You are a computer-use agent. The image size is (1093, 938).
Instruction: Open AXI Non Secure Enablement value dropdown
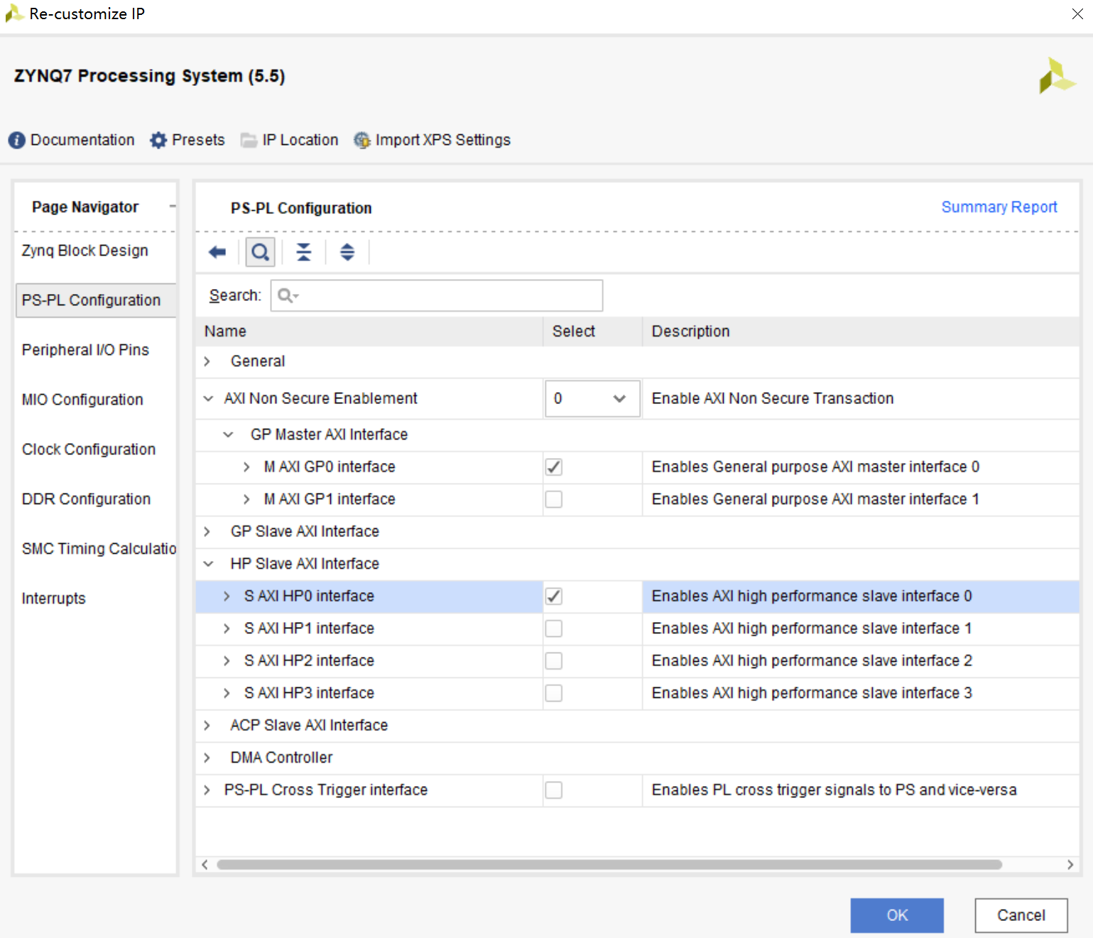pyautogui.click(x=592, y=398)
